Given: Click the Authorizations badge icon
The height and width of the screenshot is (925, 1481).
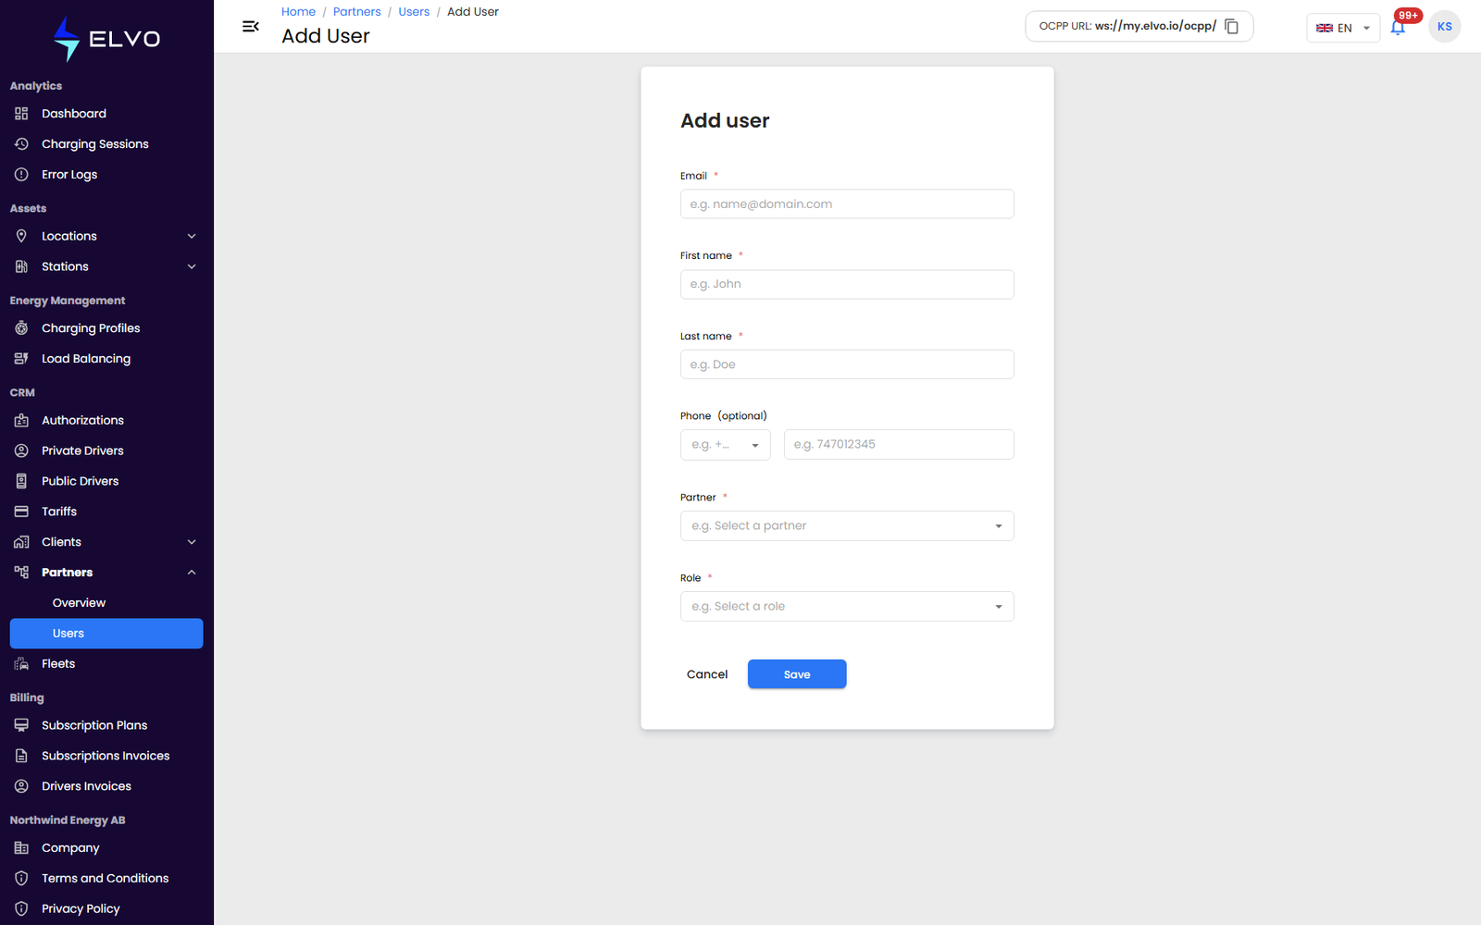Looking at the screenshot, I should pyautogui.click(x=21, y=420).
